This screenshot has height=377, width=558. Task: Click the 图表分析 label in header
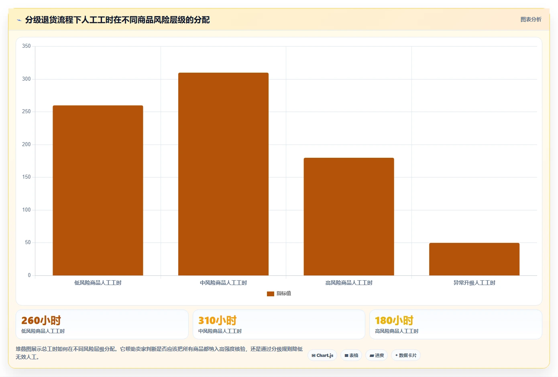pyautogui.click(x=531, y=19)
